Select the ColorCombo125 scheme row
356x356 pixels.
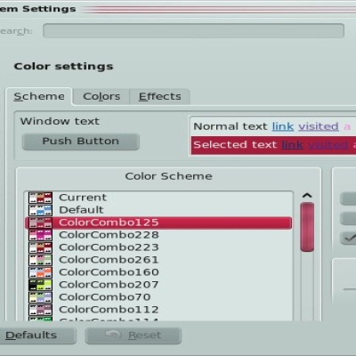(158, 222)
